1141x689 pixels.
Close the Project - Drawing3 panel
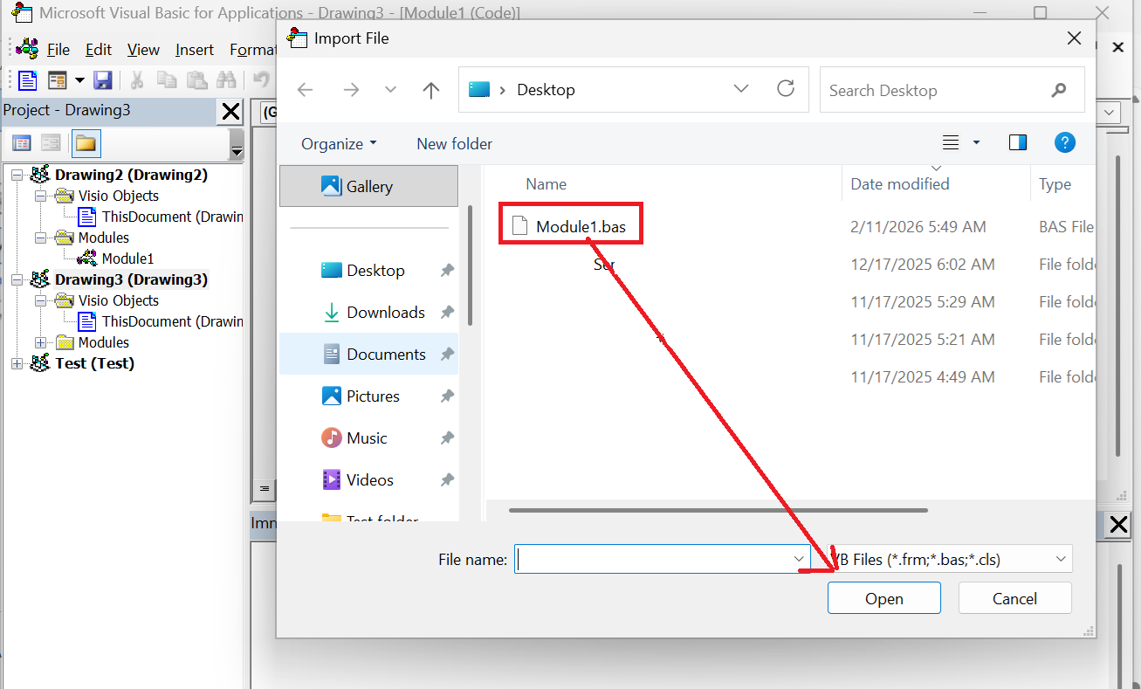pyautogui.click(x=230, y=111)
